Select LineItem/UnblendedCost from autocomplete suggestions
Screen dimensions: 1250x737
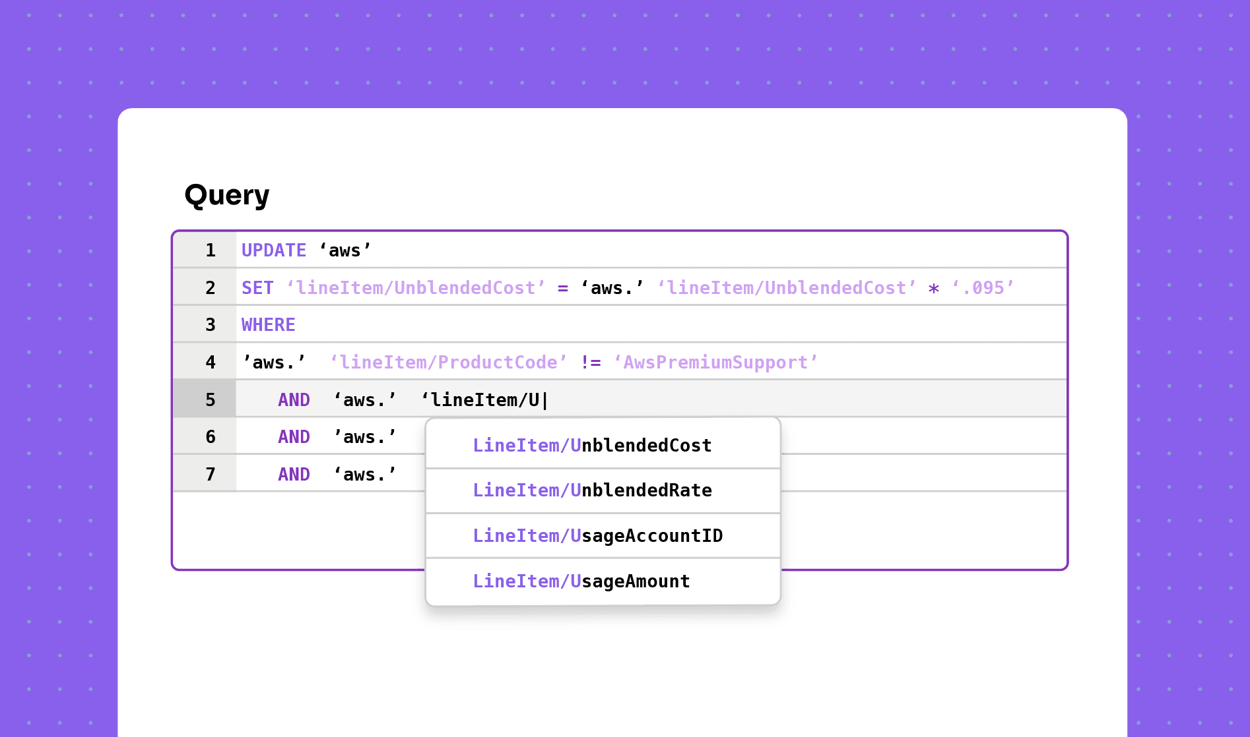(x=592, y=446)
